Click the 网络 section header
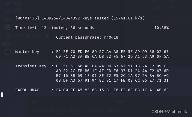Screen dimensions: 192x117 coord(6,44)
